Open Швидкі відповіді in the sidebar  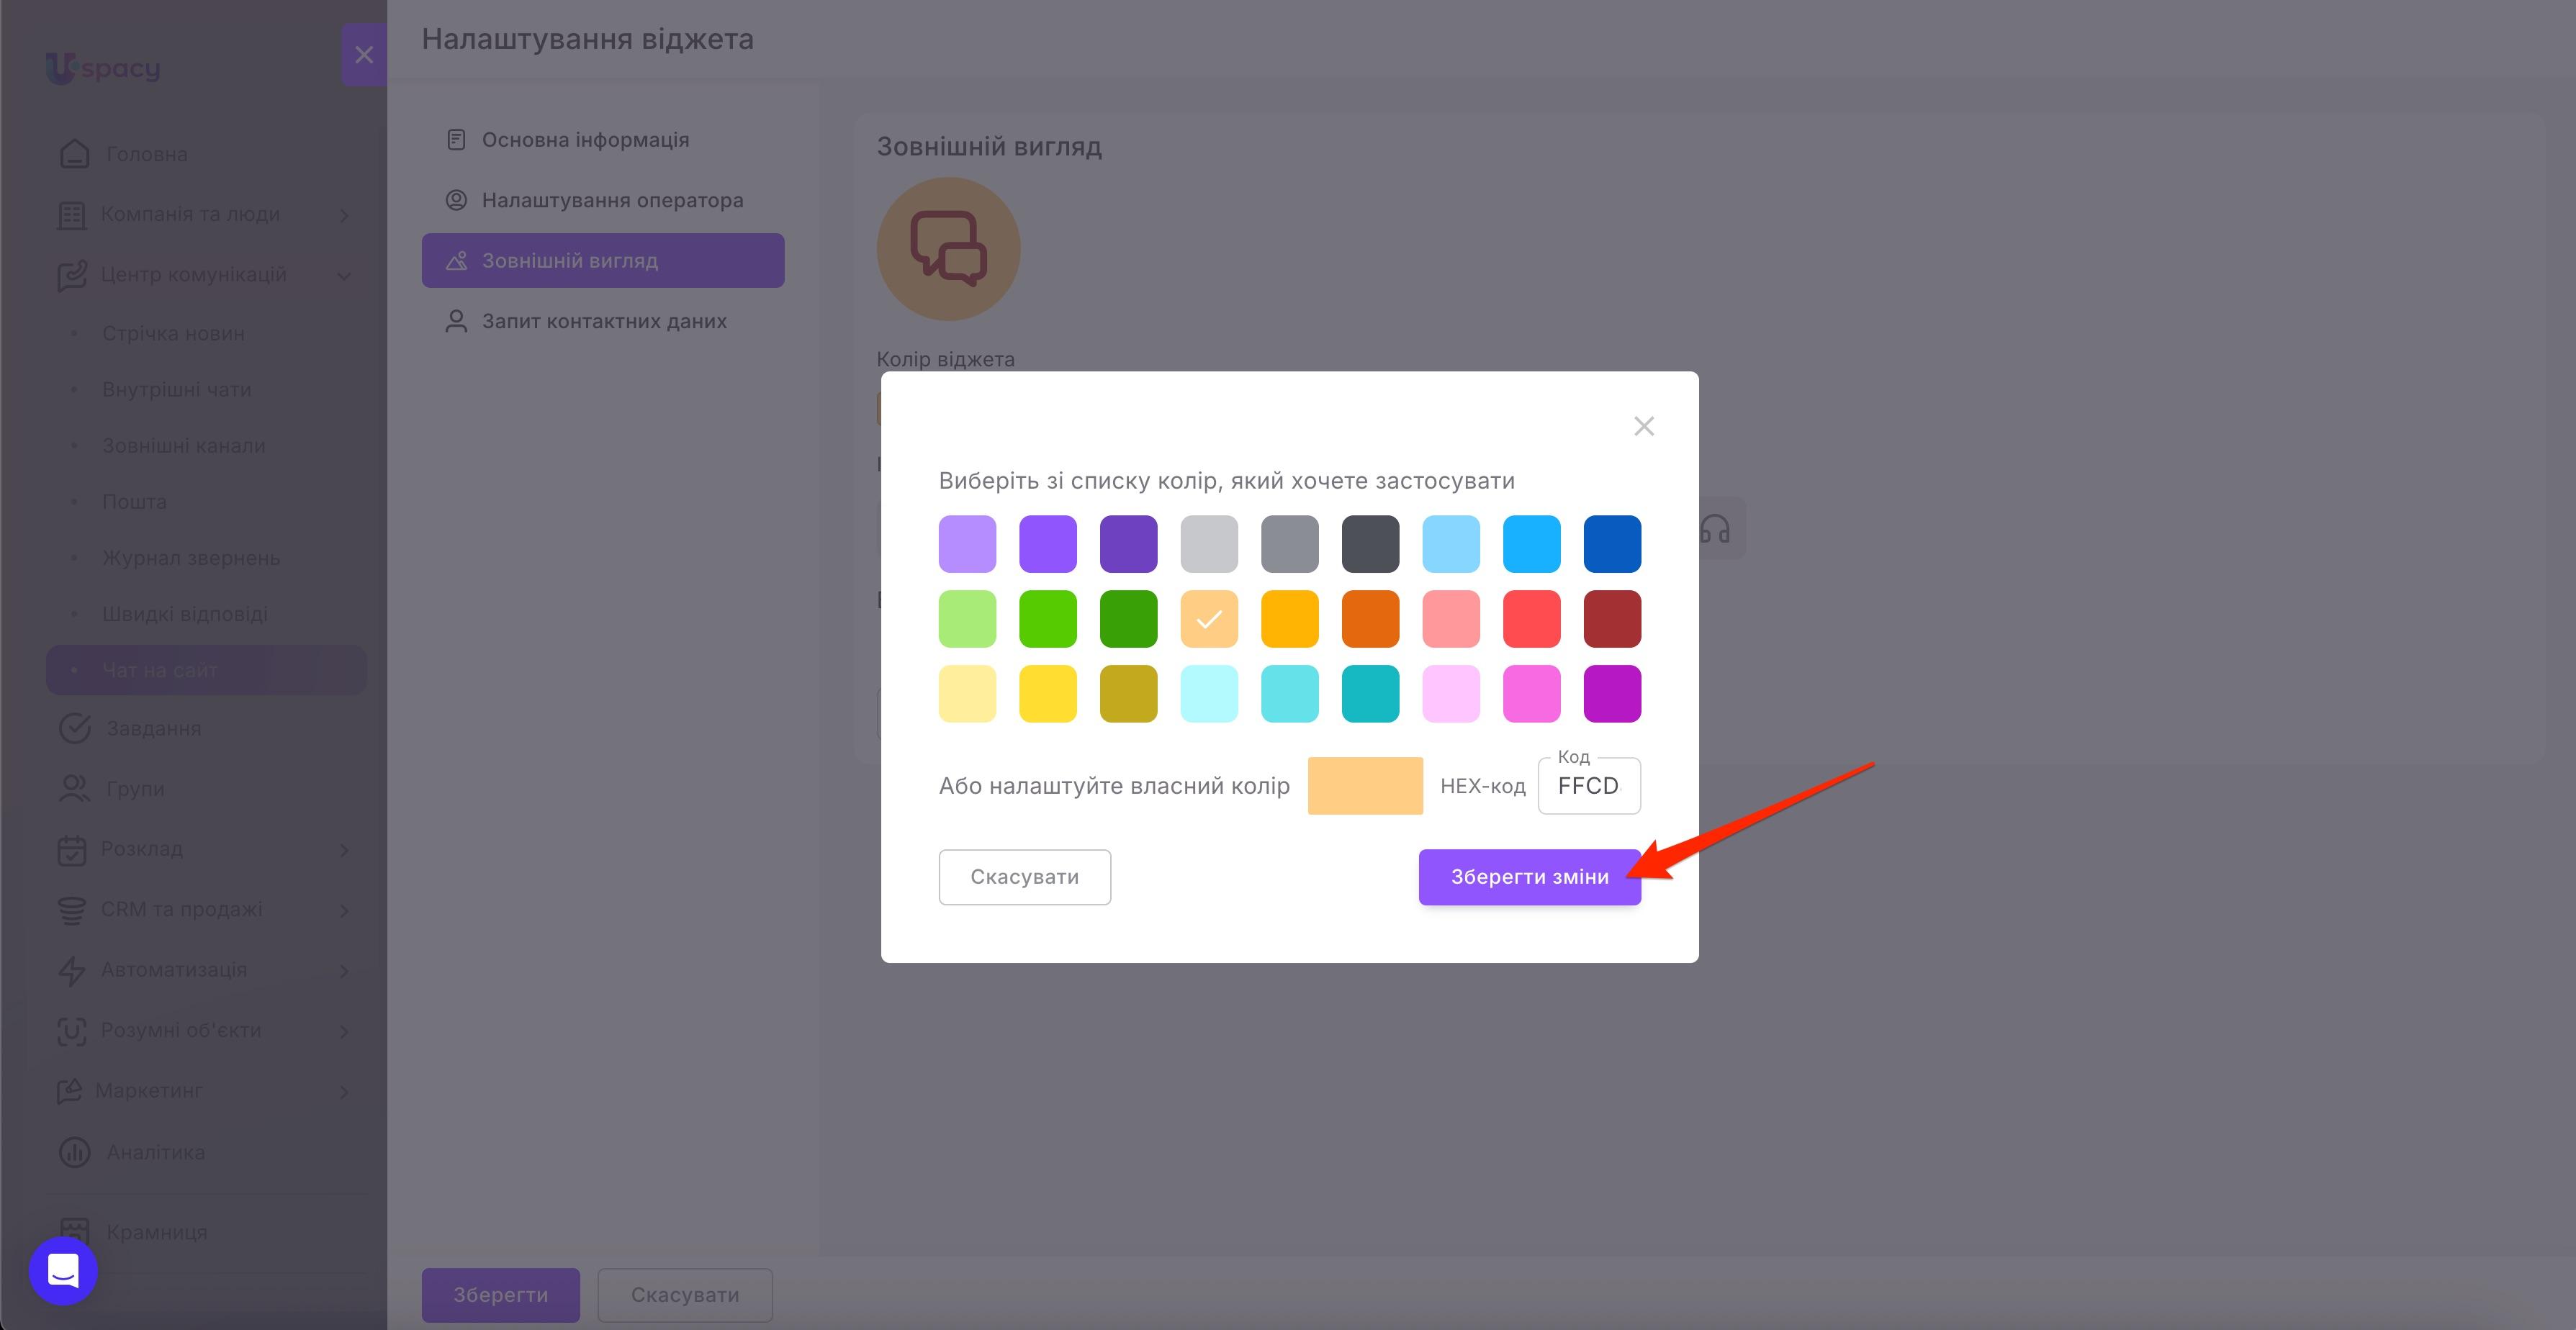(x=185, y=613)
